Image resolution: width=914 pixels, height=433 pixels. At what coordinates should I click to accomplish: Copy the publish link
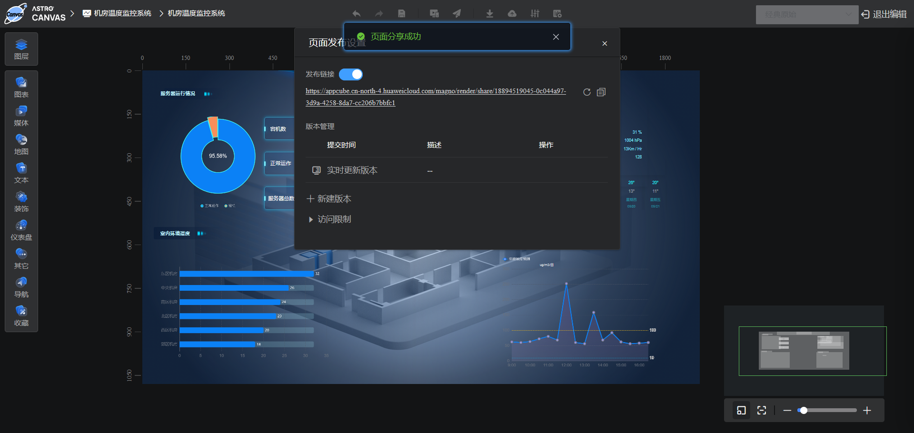601,92
